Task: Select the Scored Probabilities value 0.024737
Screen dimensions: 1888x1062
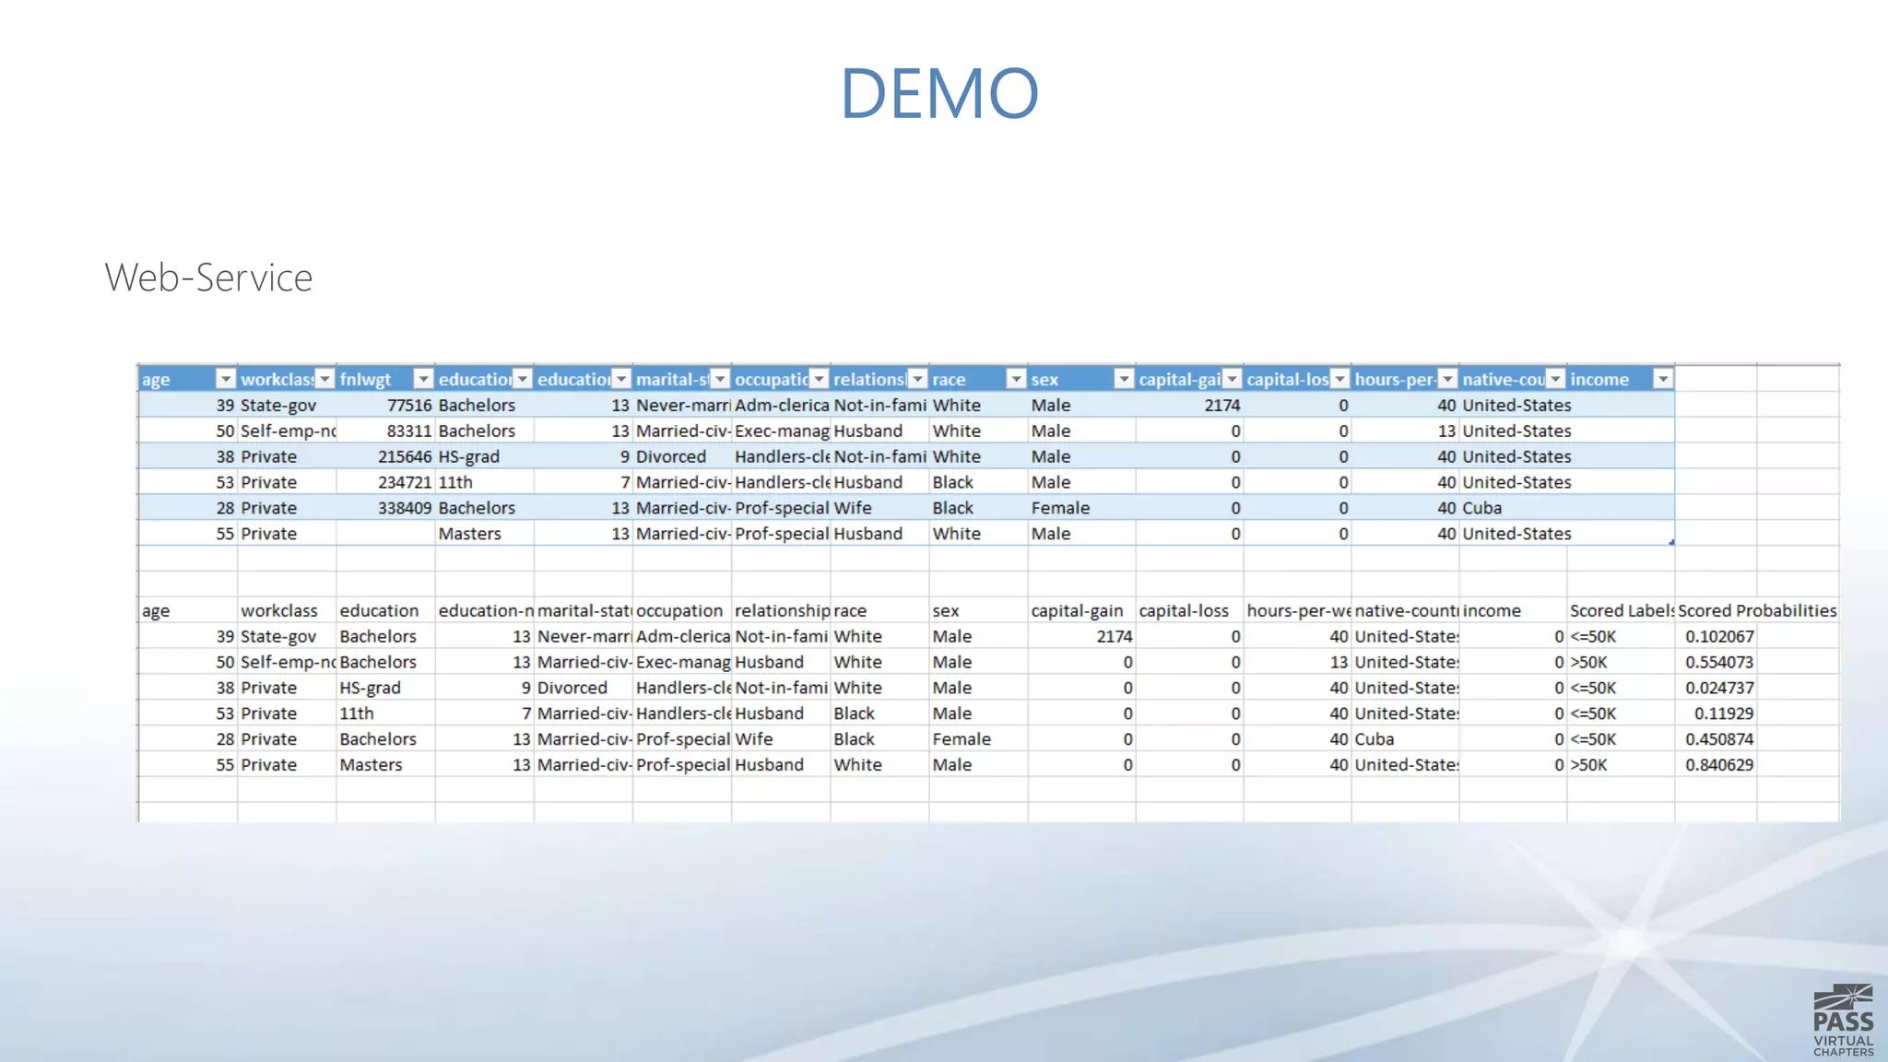Action: [x=1716, y=688]
